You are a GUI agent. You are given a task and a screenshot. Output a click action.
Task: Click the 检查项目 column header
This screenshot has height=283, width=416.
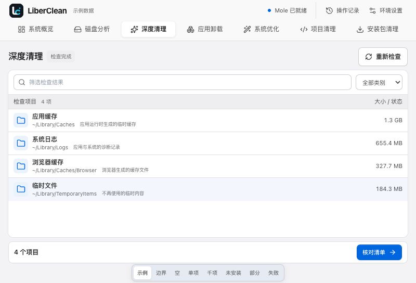(25, 101)
